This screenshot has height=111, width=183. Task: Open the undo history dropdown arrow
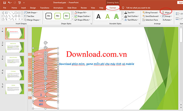point(11,3)
